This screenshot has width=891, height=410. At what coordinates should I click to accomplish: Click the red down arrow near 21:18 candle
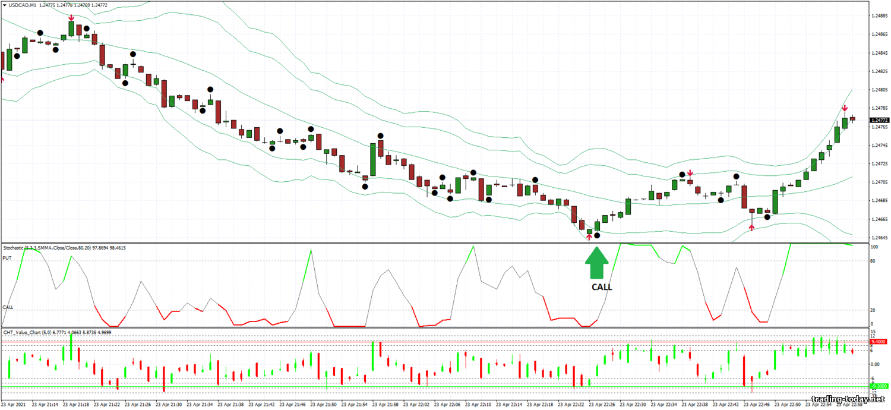point(71,18)
